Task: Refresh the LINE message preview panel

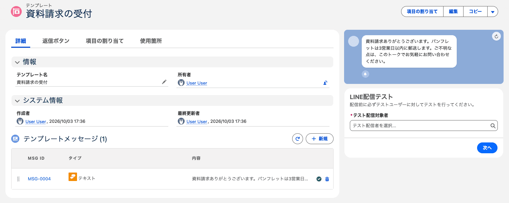Action: 496,36
